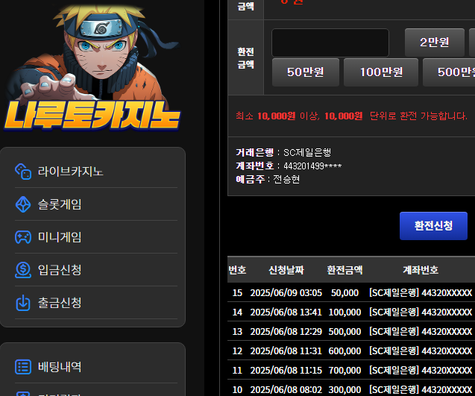Click the minimum 10,000원 notice text
The image size is (475, 396).
point(351,116)
